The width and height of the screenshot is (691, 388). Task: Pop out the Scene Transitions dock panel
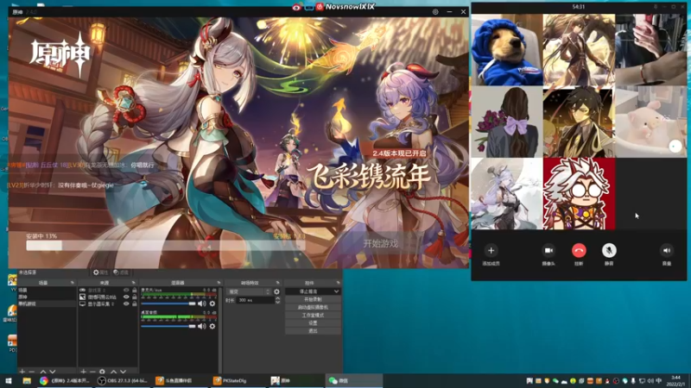coord(277,283)
